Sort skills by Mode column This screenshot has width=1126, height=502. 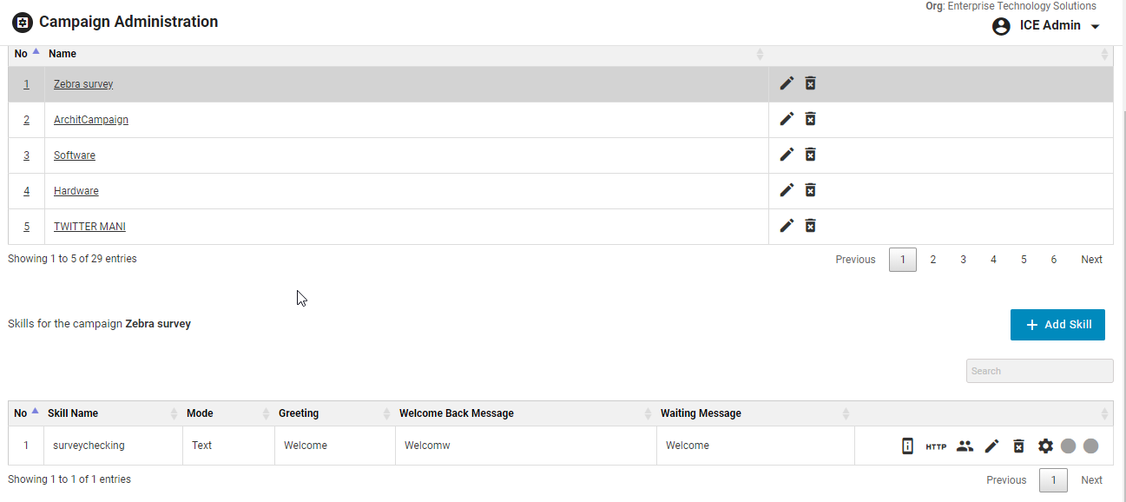pos(200,413)
